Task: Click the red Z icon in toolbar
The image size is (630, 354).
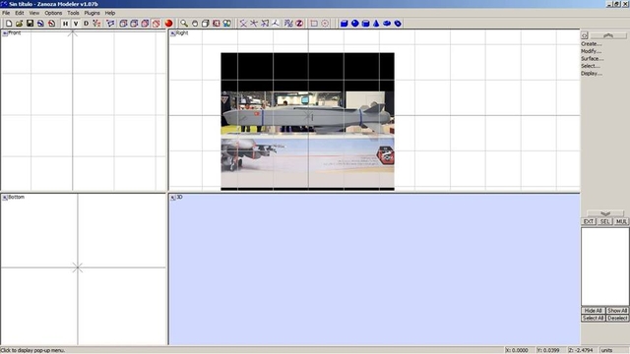Action: [x=299, y=24]
